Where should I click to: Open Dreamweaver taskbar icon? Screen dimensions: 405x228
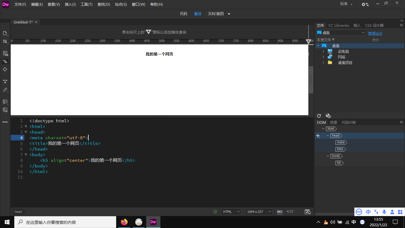click(x=153, y=222)
